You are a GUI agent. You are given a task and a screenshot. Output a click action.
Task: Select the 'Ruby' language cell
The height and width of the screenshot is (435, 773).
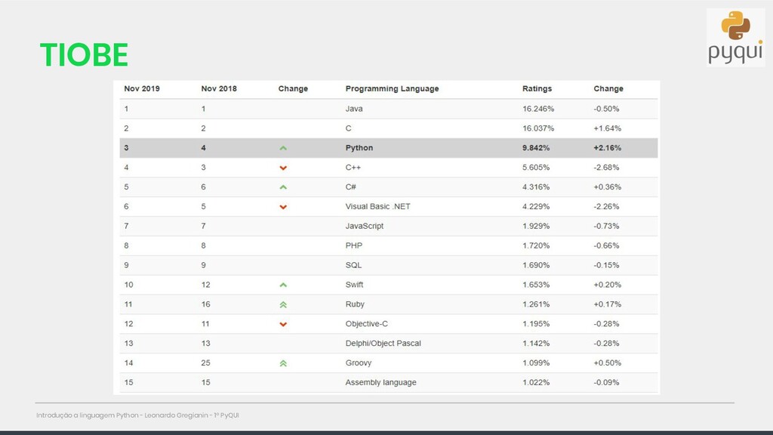[x=355, y=304]
